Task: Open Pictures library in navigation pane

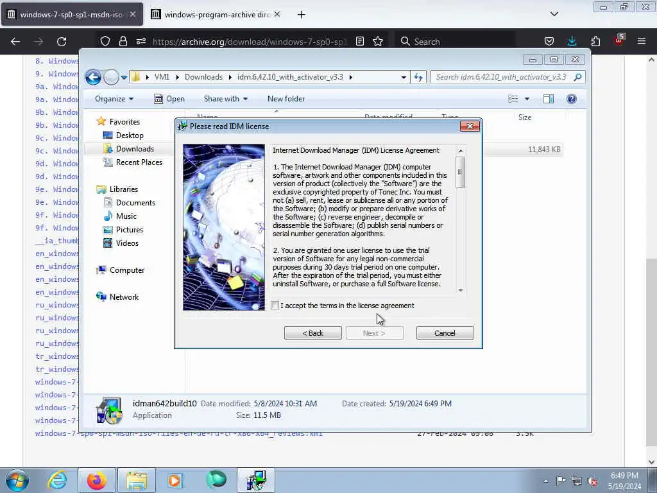Action: 130,230
